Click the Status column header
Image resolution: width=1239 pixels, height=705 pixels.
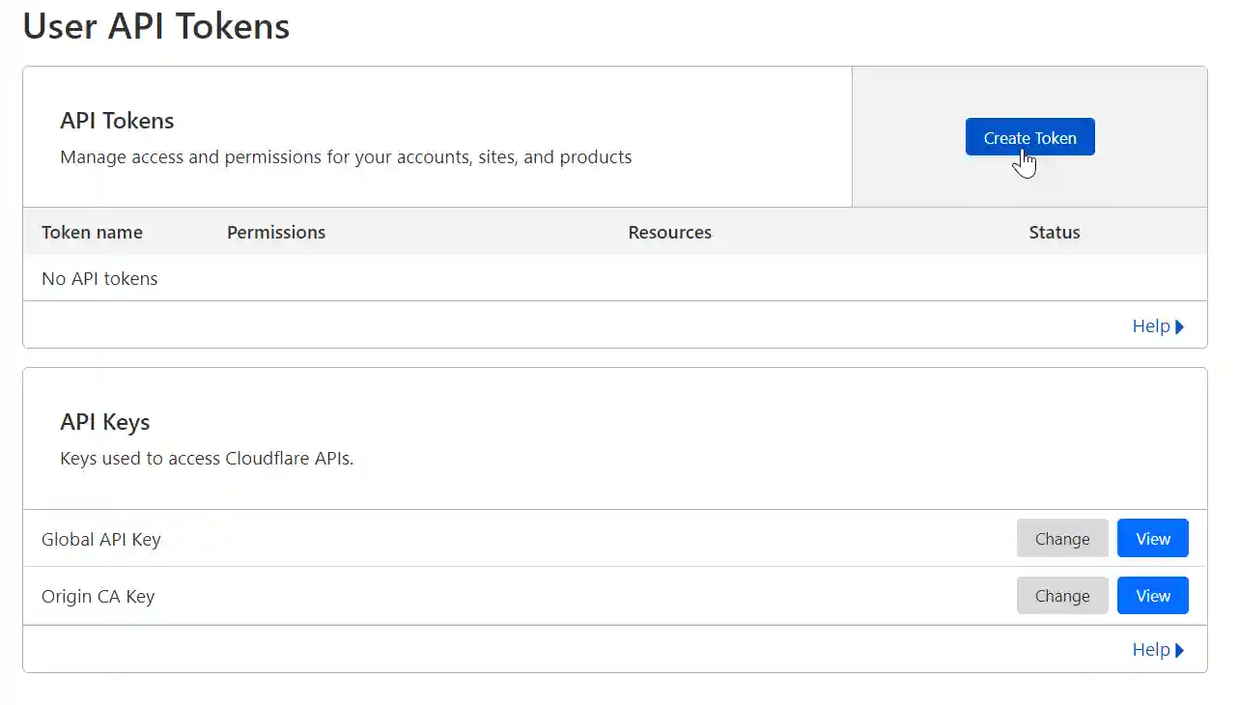pos(1054,232)
